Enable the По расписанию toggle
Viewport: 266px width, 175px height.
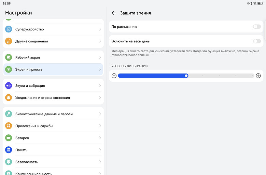click(256, 27)
